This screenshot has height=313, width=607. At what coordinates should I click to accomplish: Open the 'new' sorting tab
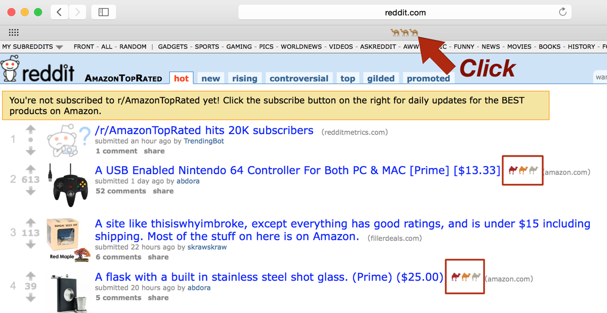pos(210,78)
